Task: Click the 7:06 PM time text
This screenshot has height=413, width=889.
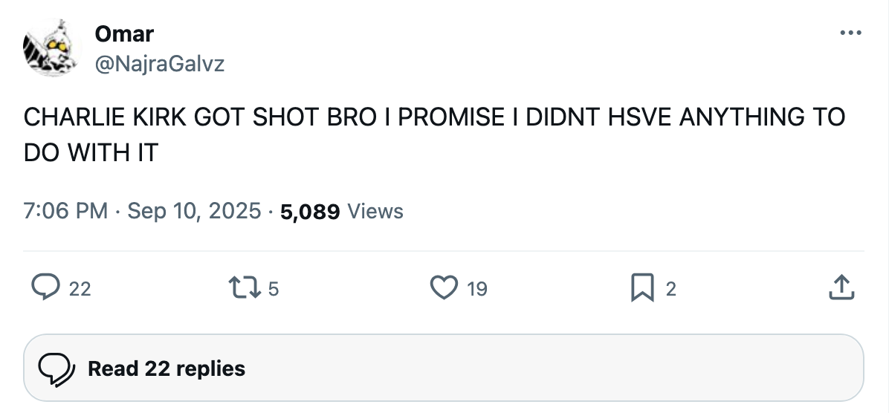Action: tap(66, 212)
